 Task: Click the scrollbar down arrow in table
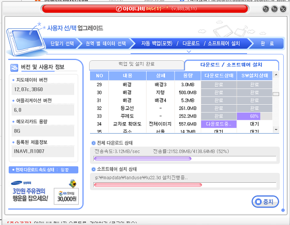276,130
